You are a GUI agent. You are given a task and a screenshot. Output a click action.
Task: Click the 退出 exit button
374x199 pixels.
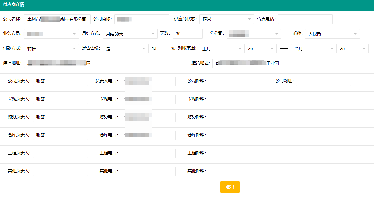(229, 187)
